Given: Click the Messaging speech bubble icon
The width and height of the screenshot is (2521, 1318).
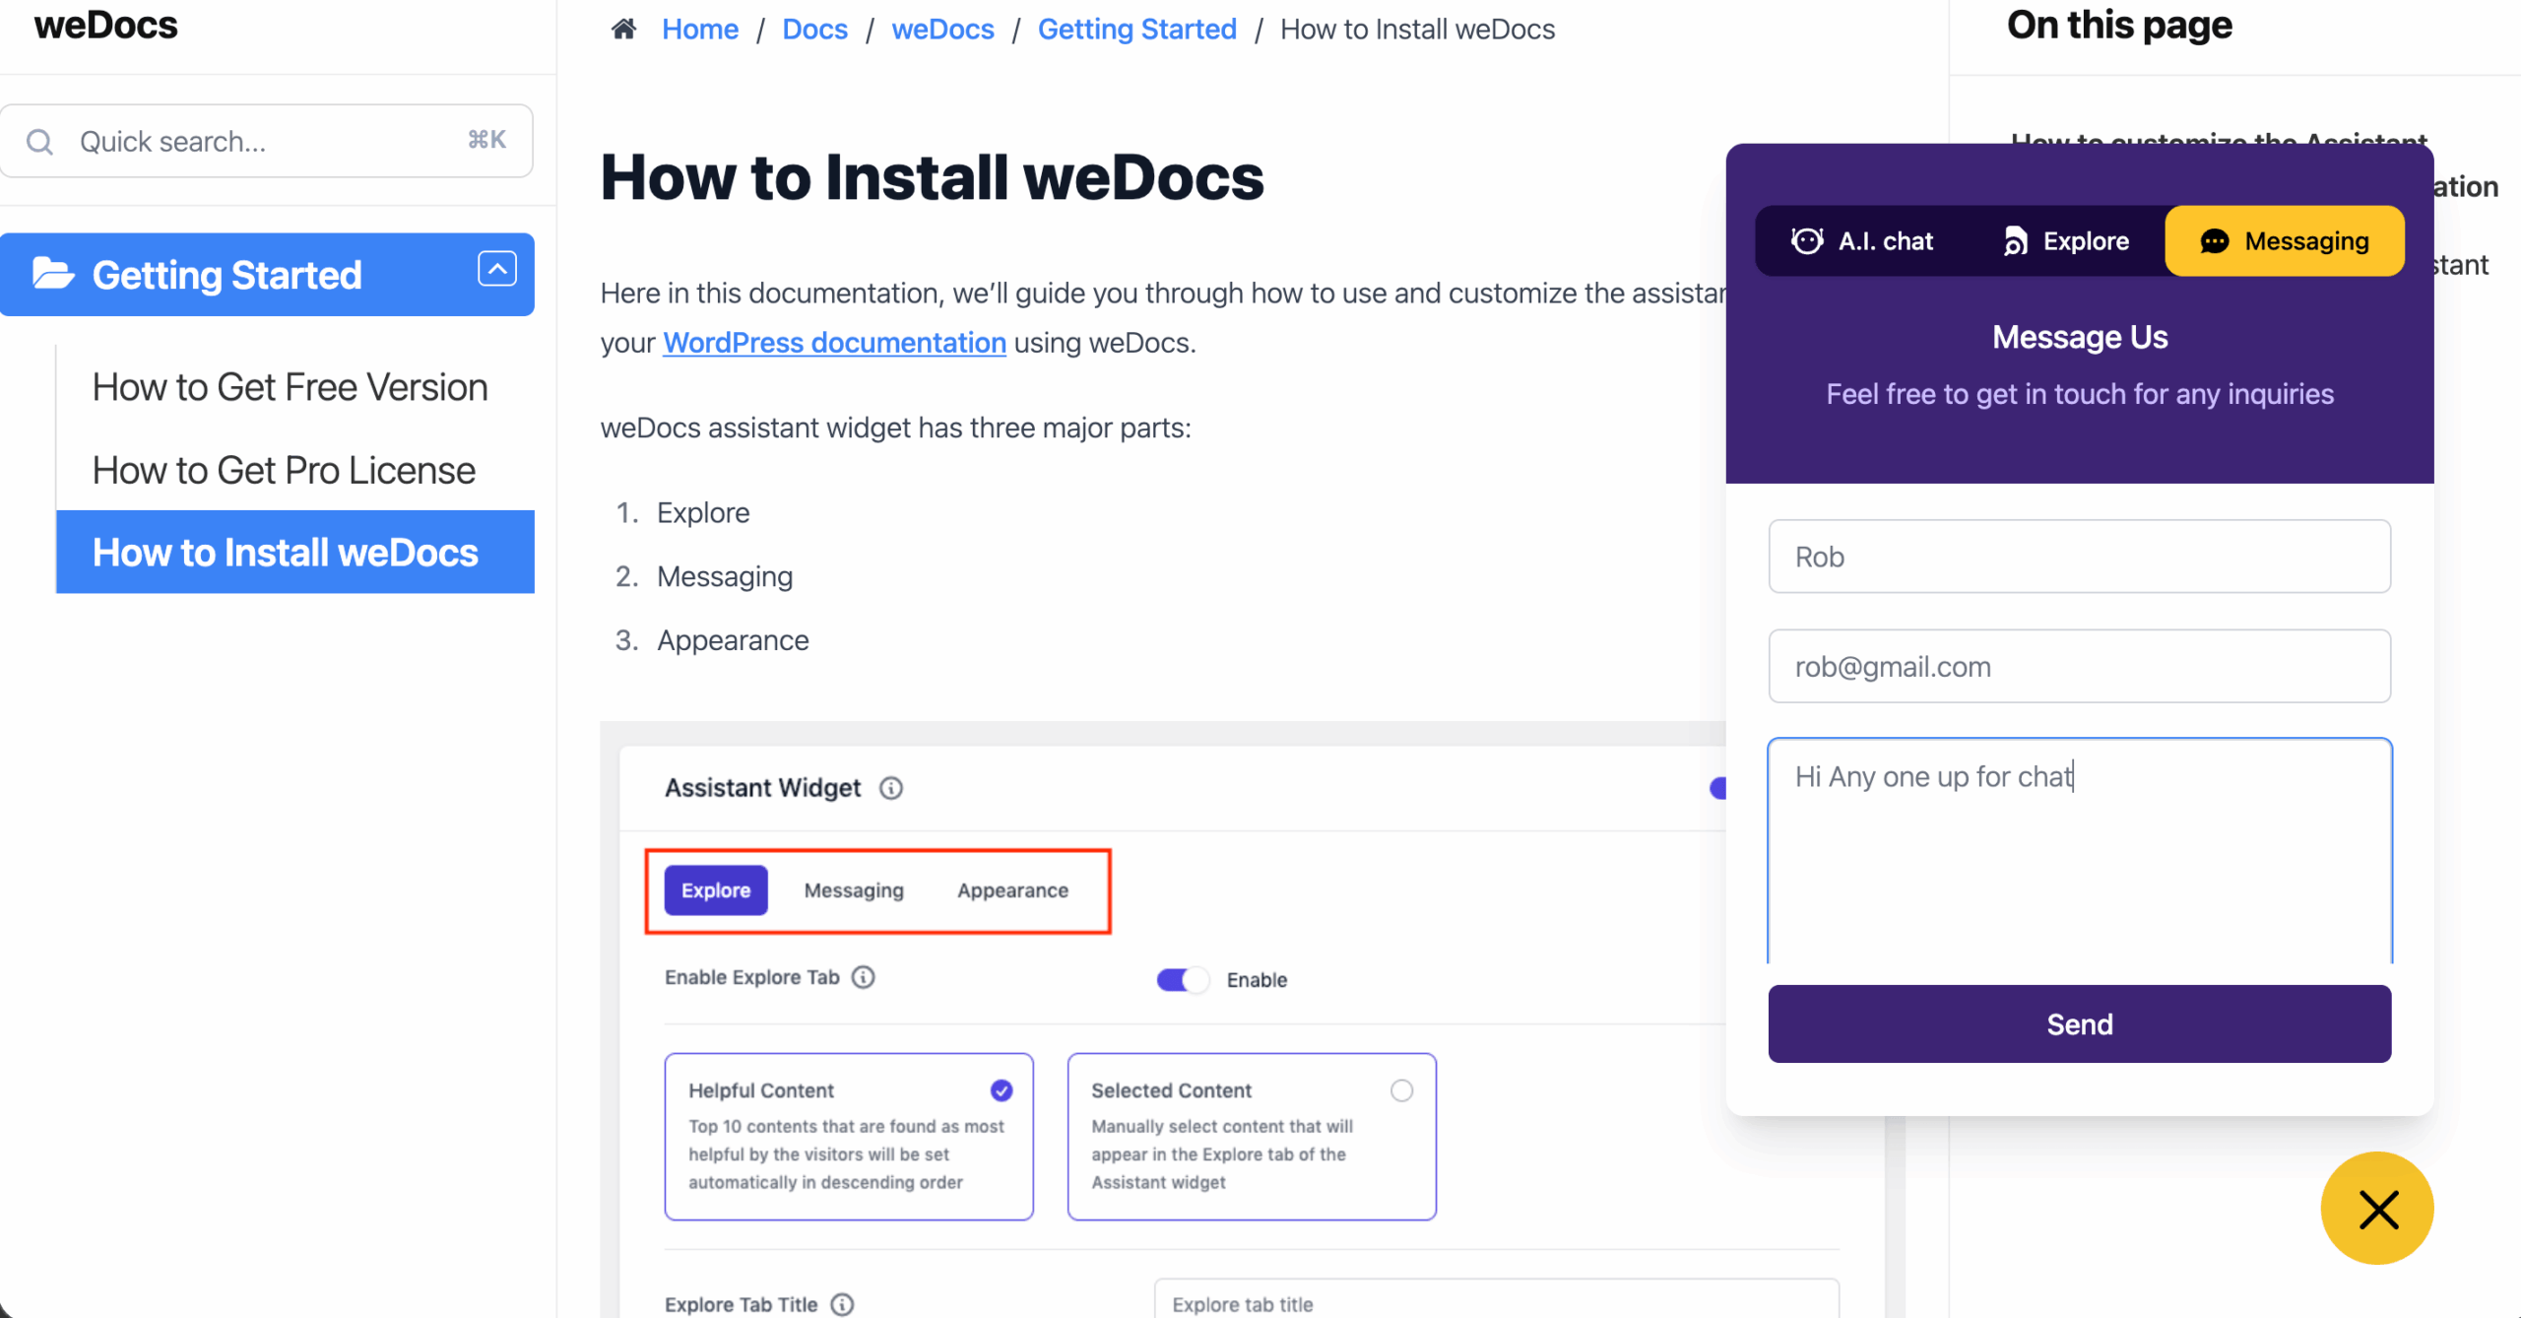Looking at the screenshot, I should coord(2215,241).
